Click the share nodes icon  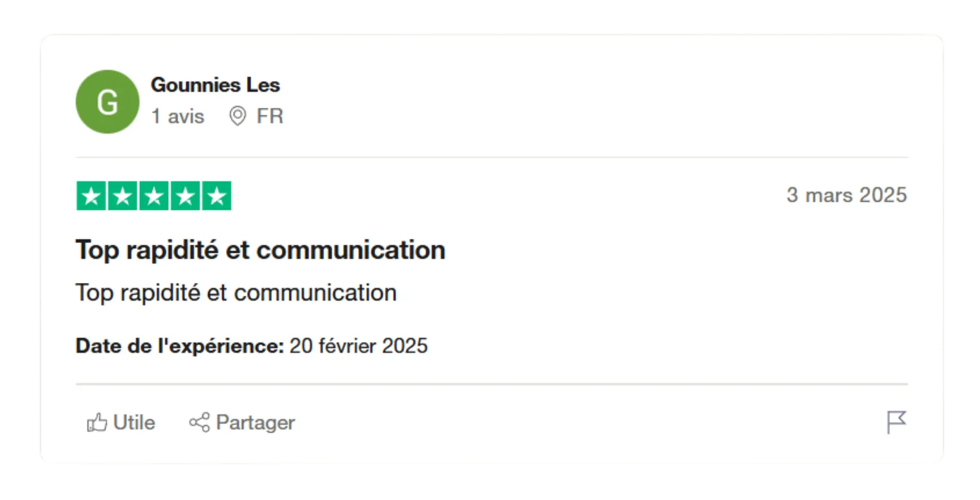click(199, 422)
